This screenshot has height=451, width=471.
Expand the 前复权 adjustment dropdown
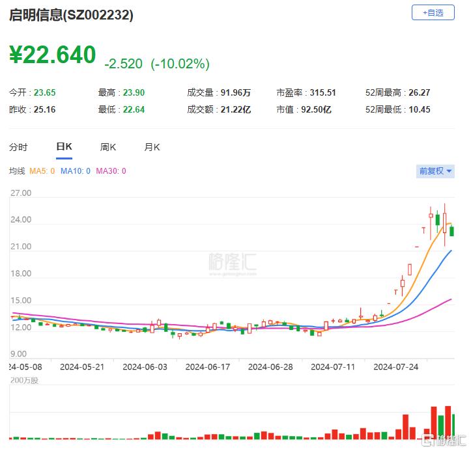pos(435,171)
